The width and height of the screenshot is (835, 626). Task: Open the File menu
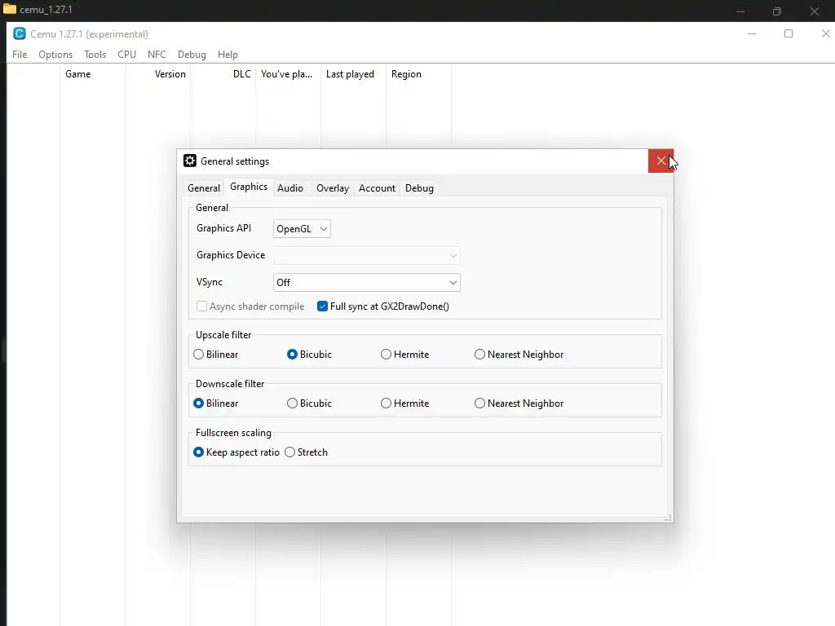20,55
